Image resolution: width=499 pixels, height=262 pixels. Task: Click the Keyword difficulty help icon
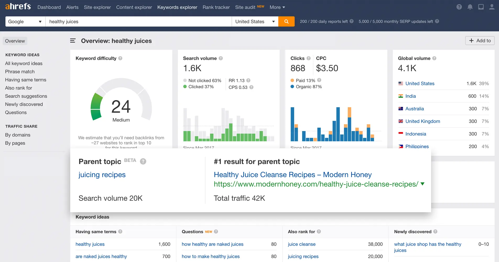point(120,58)
